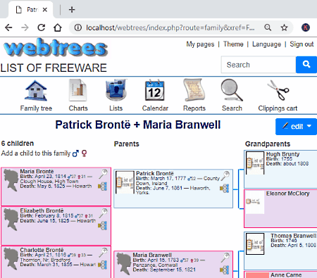Open links icon on Elizabeth Brontë's box

(103, 225)
